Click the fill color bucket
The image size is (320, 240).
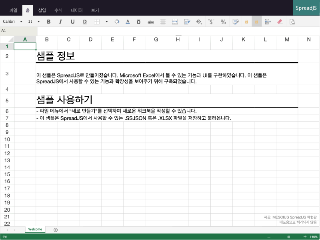tap(117, 22)
